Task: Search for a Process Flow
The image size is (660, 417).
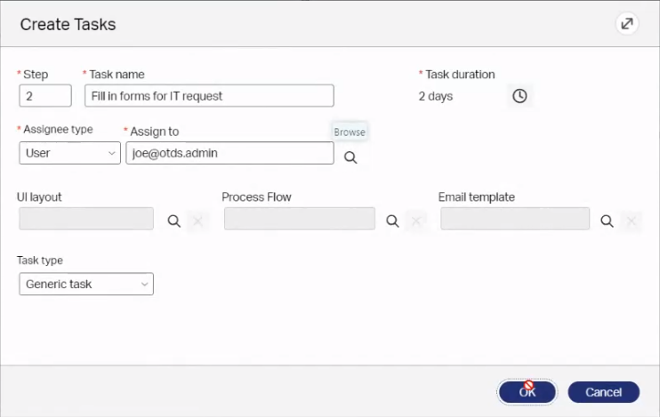Action: point(392,221)
